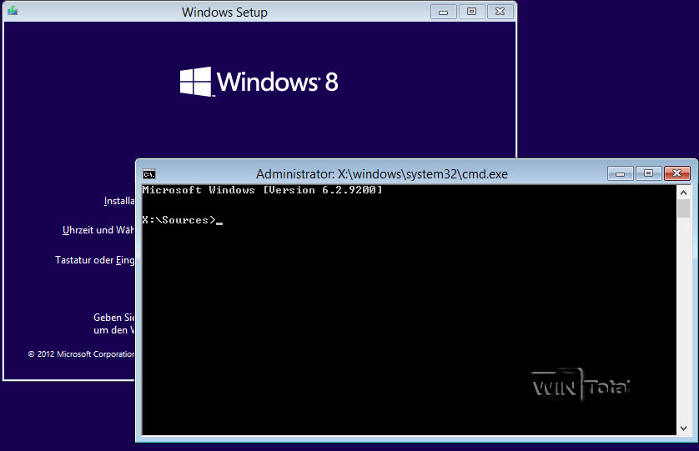Click scroll down arrow in cmd window
The width and height of the screenshot is (699, 451).
click(x=683, y=428)
